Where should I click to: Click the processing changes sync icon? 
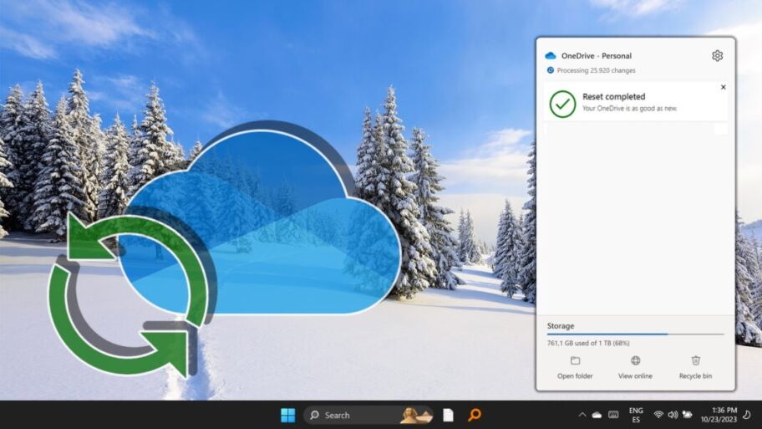coord(551,70)
